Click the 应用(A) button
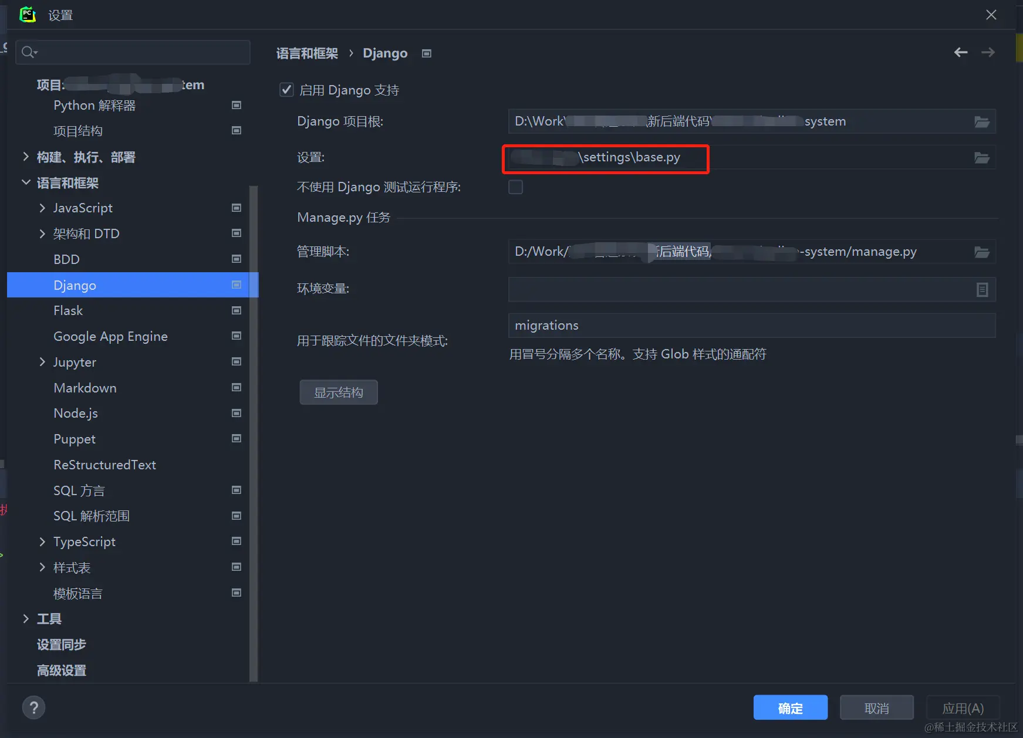Image resolution: width=1023 pixels, height=738 pixels. pyautogui.click(x=963, y=707)
